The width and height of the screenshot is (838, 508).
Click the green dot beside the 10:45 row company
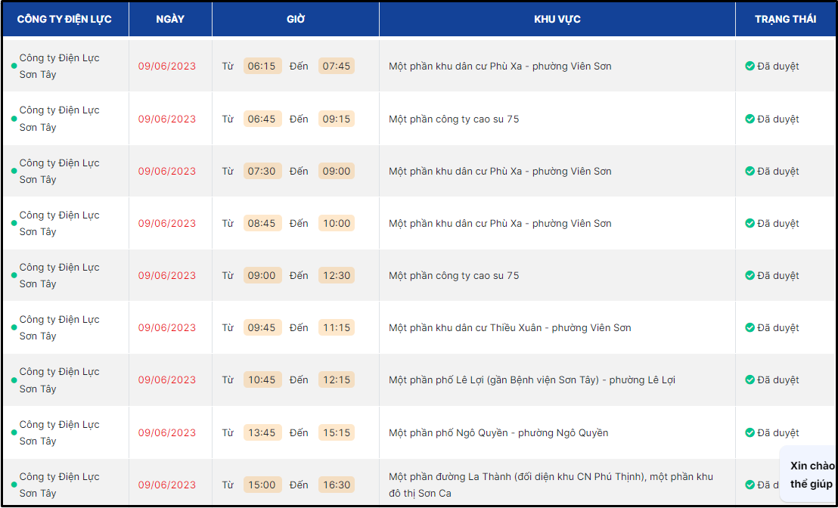coord(14,380)
